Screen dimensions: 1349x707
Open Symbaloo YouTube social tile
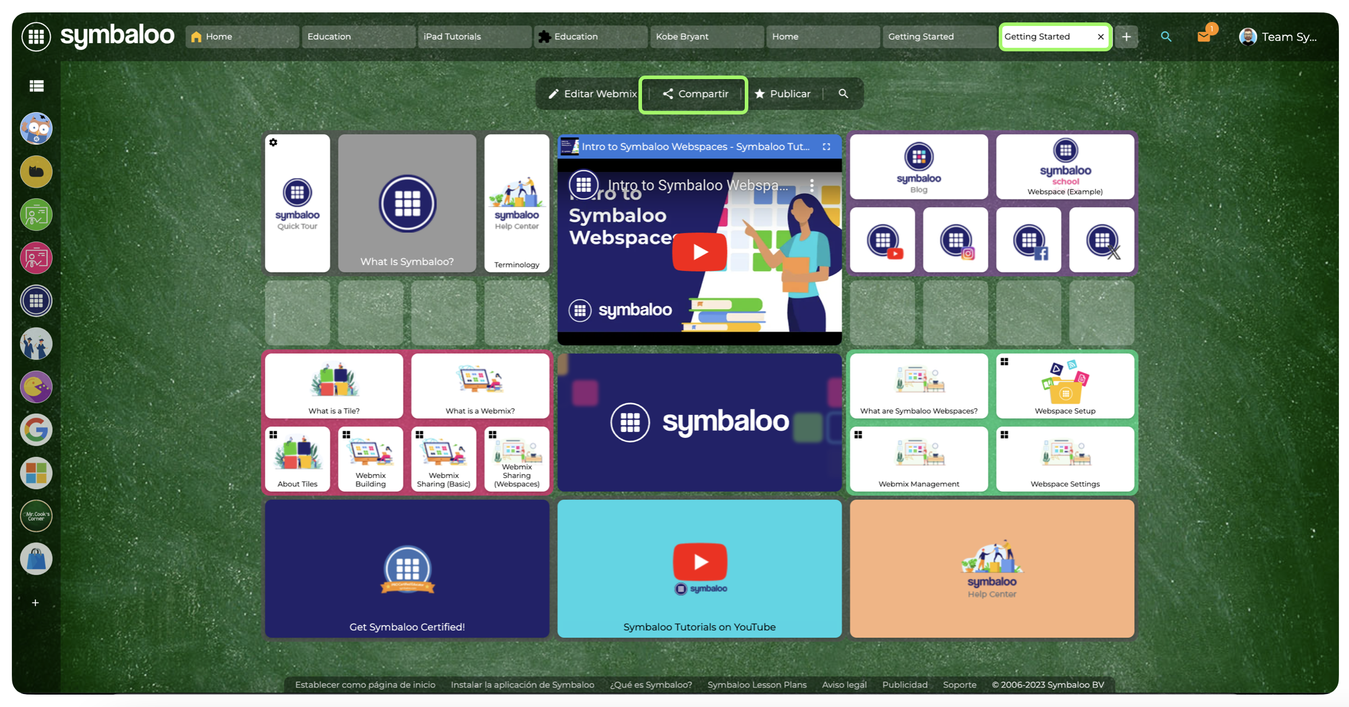click(x=882, y=240)
